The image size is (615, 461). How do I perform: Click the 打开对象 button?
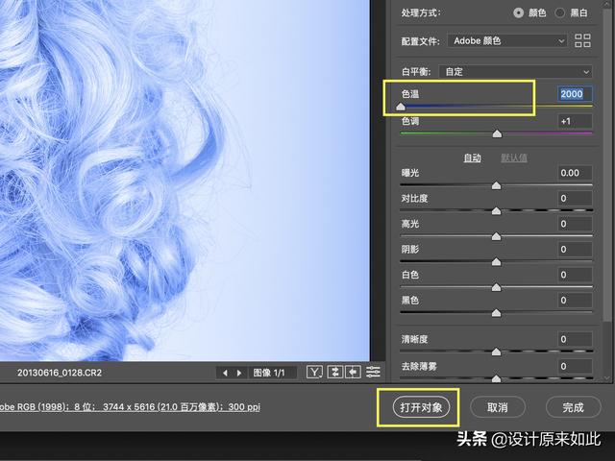(421, 407)
